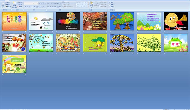Image resolution: width=190 pixels, height=110 pixels.
Task: Toggle justify text alignment
Action: (x=55, y=7)
